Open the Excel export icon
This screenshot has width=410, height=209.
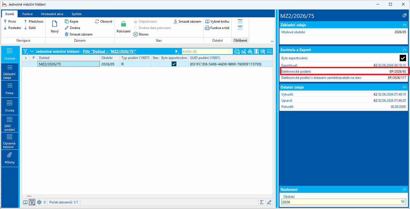tap(263, 51)
